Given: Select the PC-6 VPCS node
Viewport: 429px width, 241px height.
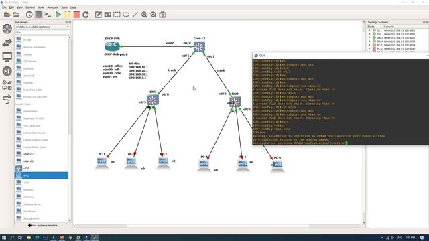Looking at the screenshot, I should tap(278, 166).
